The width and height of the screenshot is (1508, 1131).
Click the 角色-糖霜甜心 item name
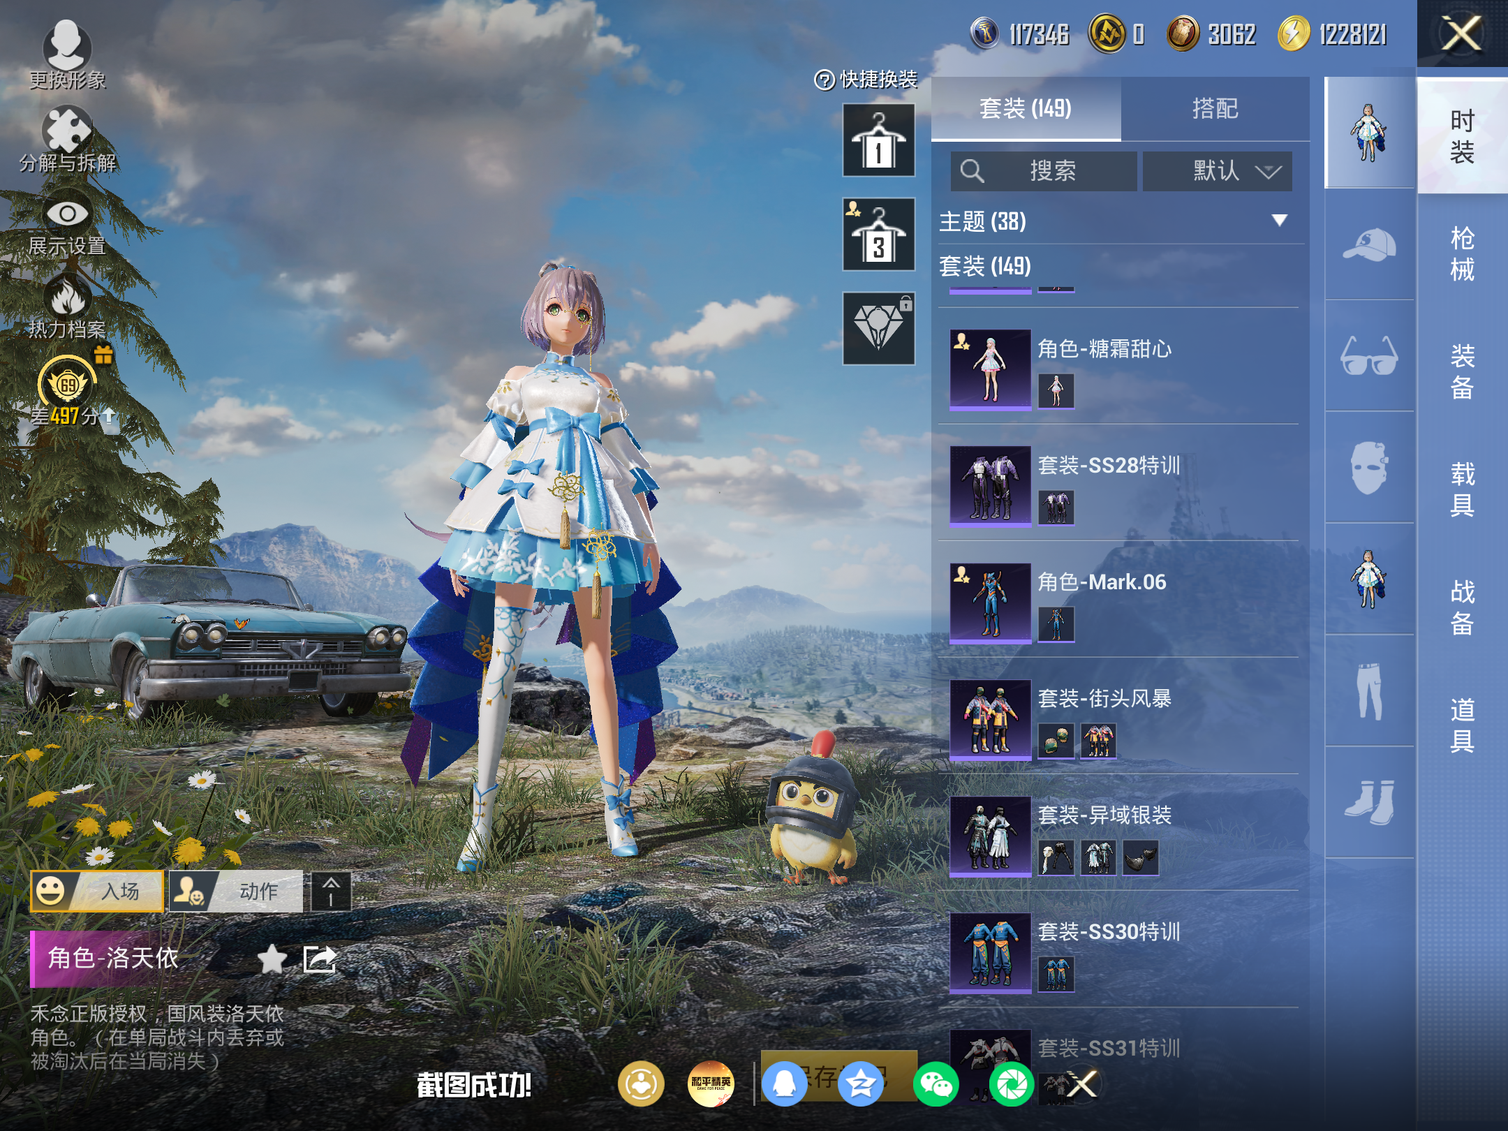click(x=1104, y=348)
